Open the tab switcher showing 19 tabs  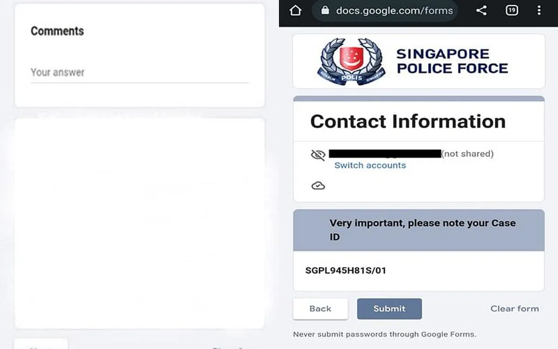pyautogui.click(x=511, y=10)
